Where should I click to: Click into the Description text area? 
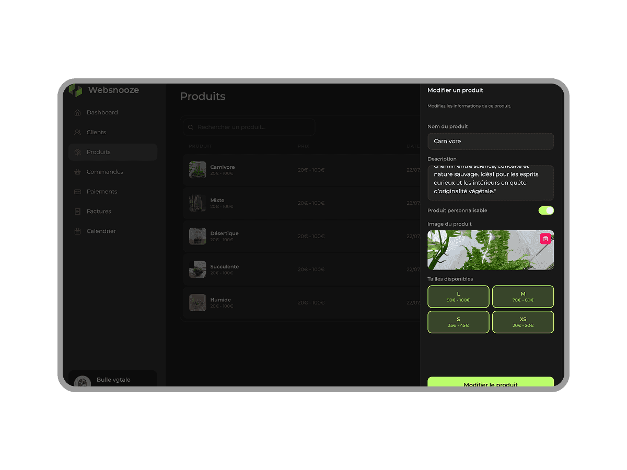490,183
